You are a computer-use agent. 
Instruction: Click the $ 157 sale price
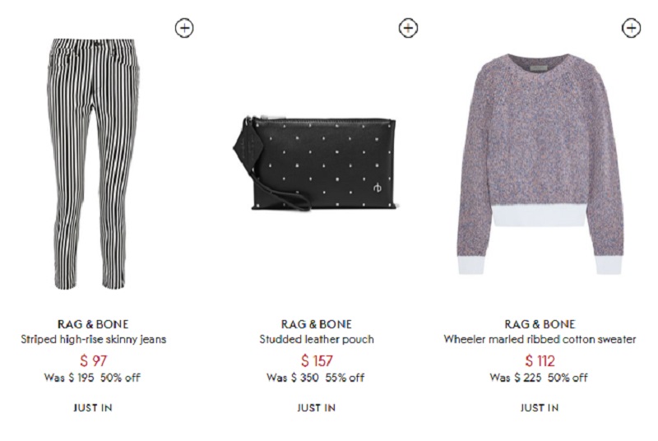coord(317,360)
